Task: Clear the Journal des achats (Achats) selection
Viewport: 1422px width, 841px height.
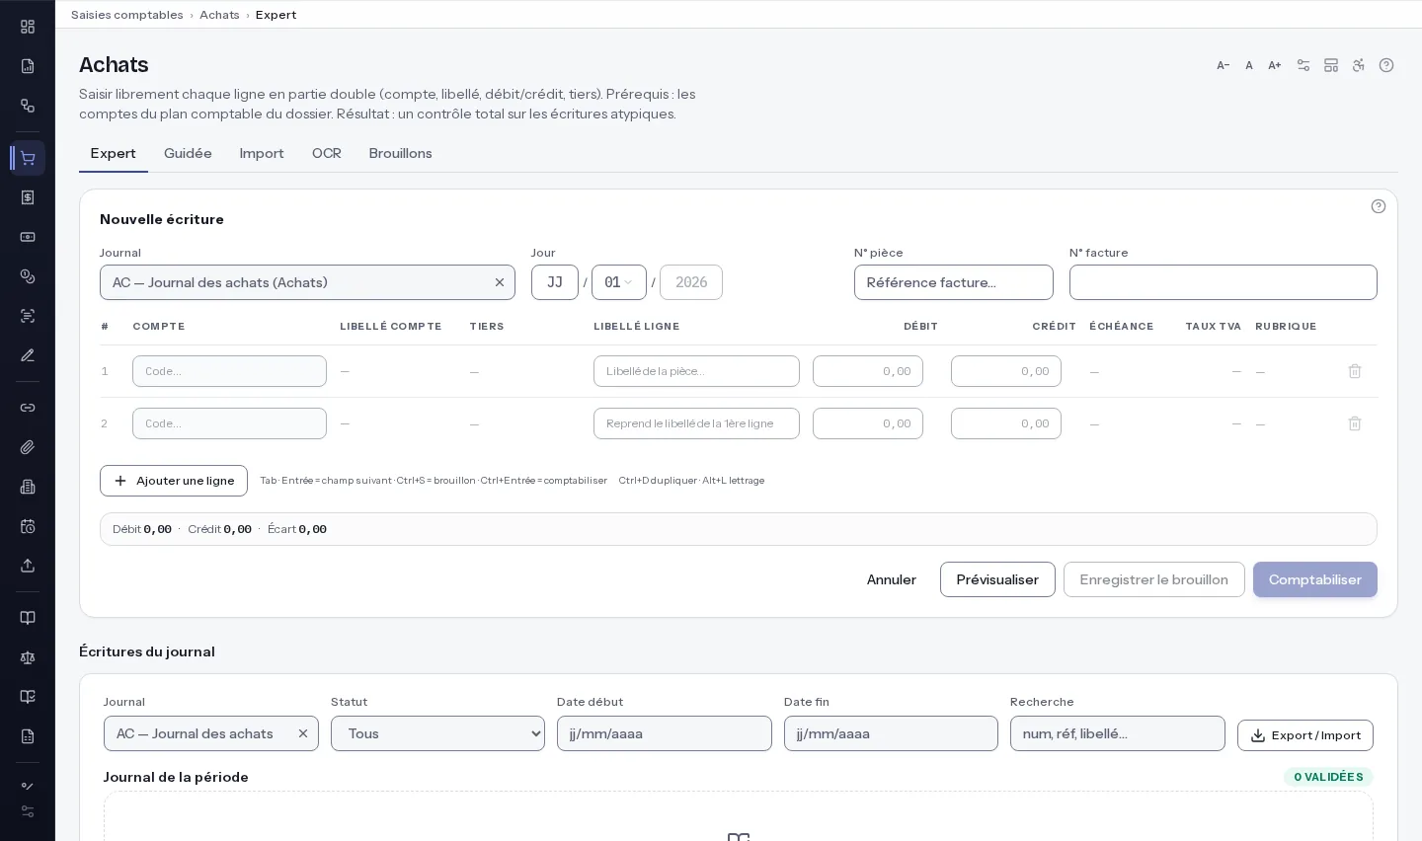Action: pyautogui.click(x=500, y=282)
